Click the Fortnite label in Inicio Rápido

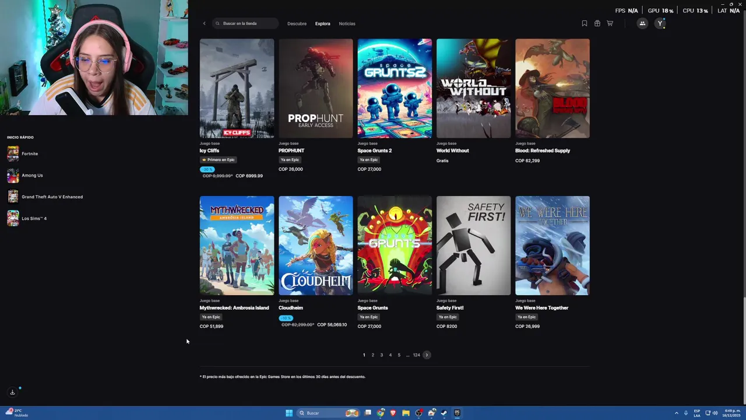click(30, 154)
